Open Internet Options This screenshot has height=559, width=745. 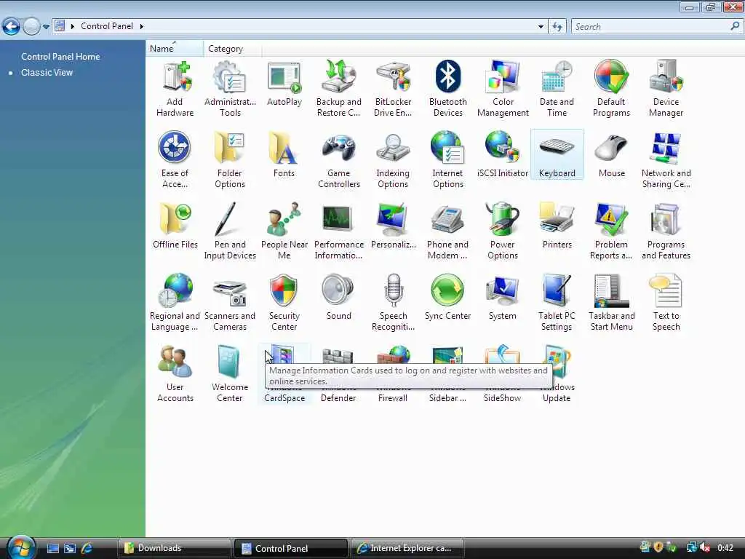click(447, 160)
